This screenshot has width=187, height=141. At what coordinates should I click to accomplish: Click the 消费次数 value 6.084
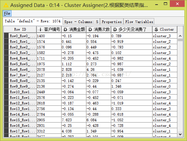click(x=99, y=120)
